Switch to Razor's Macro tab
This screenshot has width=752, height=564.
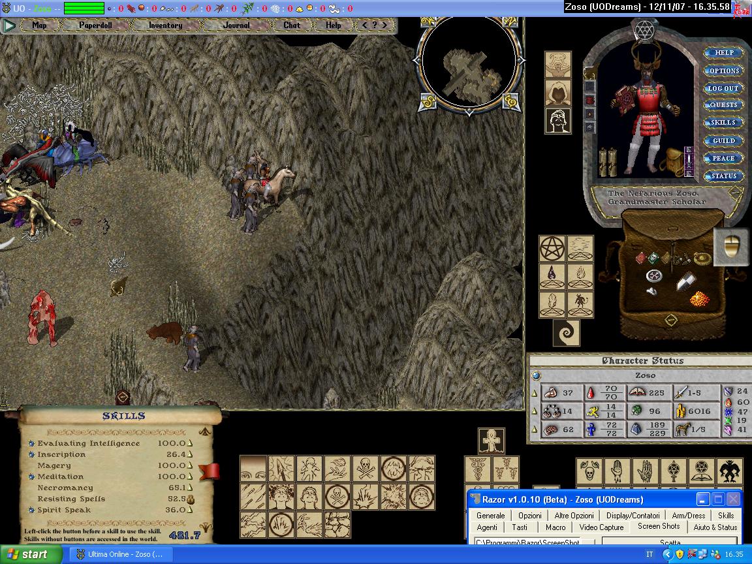pos(556,527)
